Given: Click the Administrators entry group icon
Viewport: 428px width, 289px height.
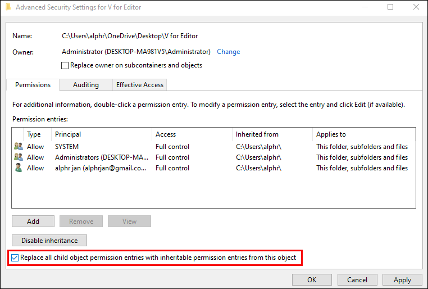Looking at the screenshot, I should point(19,157).
